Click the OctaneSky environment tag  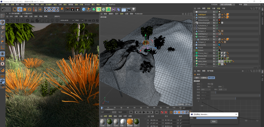tap(220, 45)
